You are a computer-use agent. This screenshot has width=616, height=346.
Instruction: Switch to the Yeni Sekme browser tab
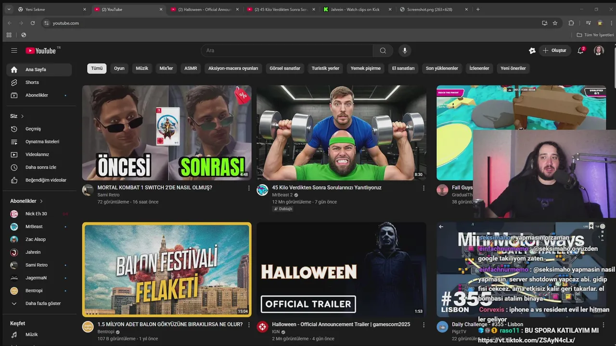(52, 9)
